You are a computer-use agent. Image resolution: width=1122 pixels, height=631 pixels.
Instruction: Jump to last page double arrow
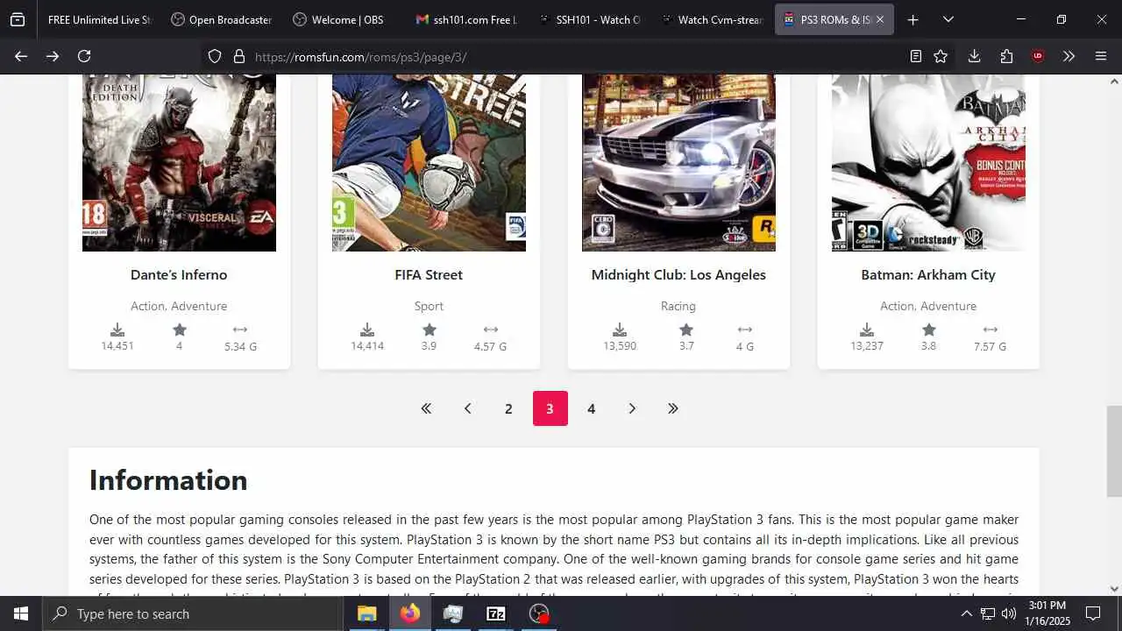(673, 408)
